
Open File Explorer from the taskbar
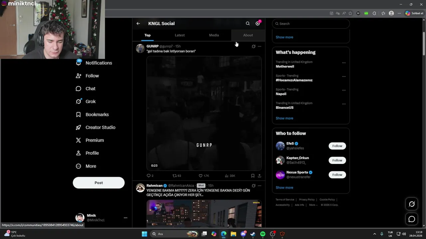pos(233,234)
